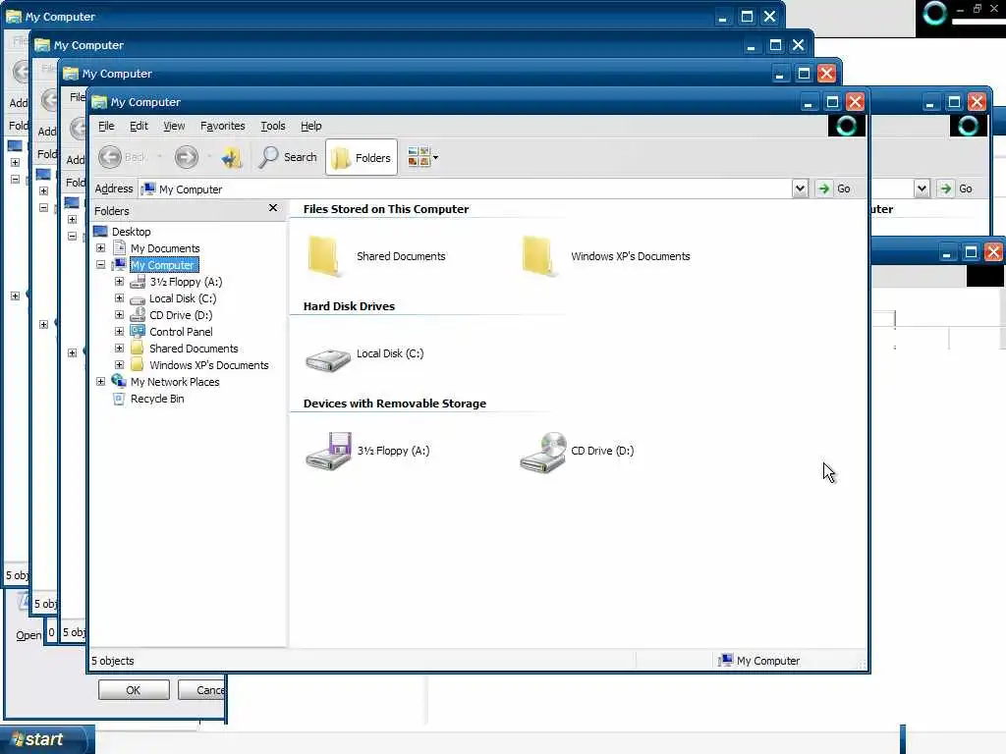Expand Local Disk (C:) tree node
This screenshot has width=1006, height=754.
[119, 298]
